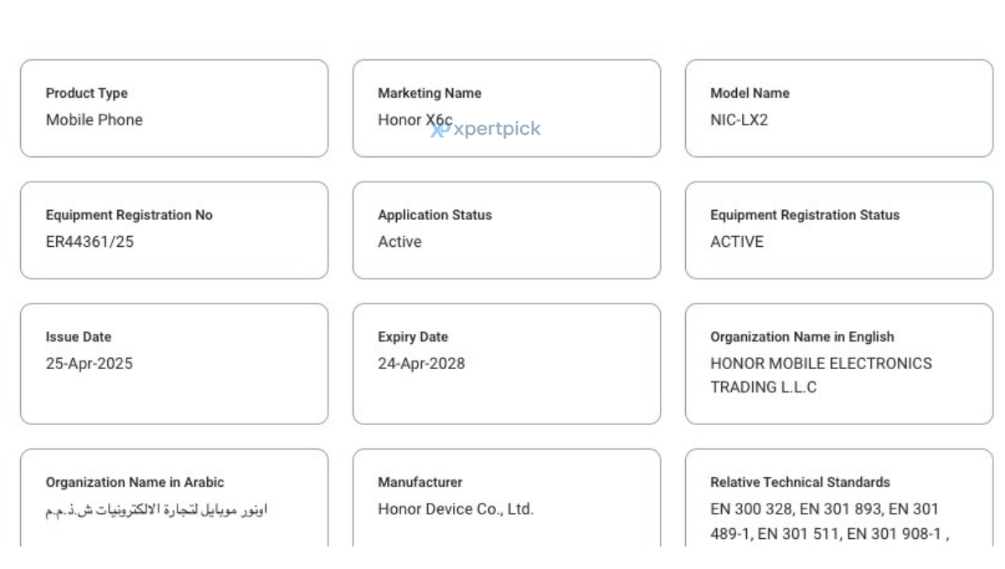The height and width of the screenshot is (569, 1005).
Task: Click the Product Type label
Action: [86, 93]
